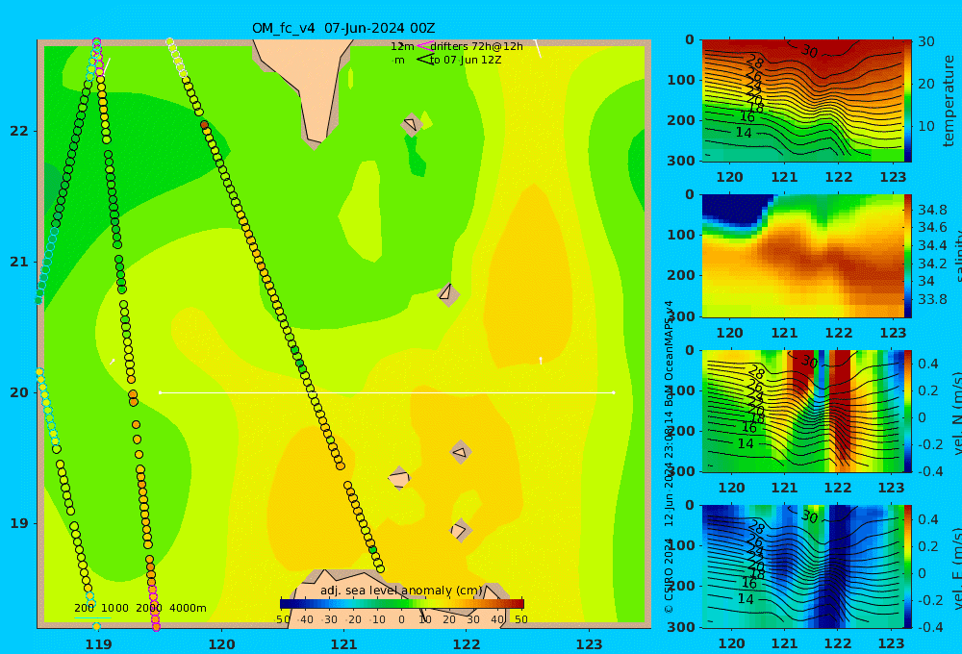Screen dimensions: 962x654
Task: Click temperature colorbar tick 10
Action: click(x=925, y=126)
